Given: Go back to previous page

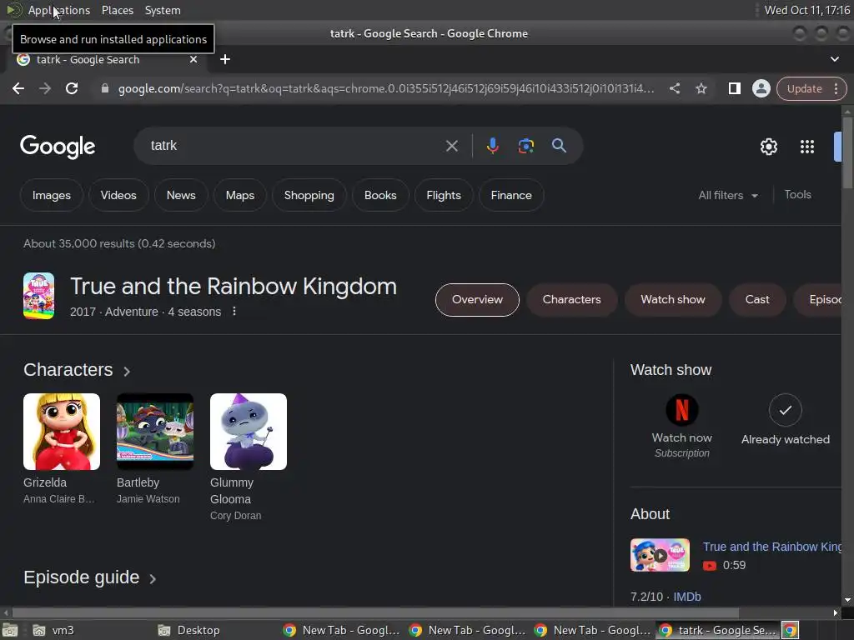Looking at the screenshot, I should (18, 88).
